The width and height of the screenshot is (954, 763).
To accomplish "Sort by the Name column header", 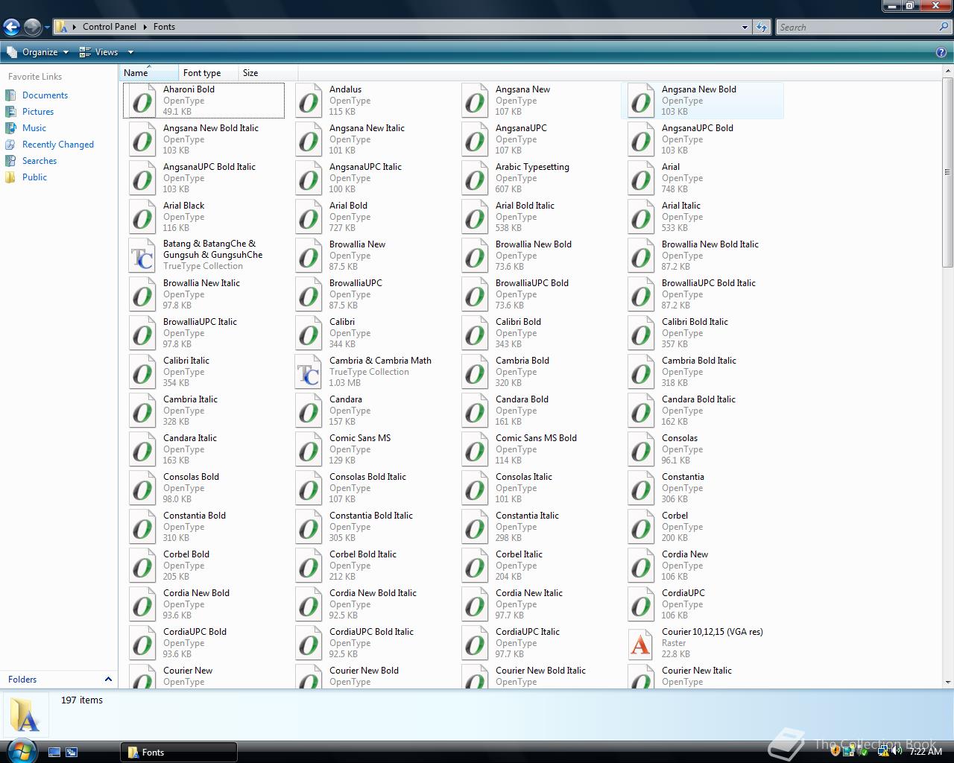I will 149,73.
